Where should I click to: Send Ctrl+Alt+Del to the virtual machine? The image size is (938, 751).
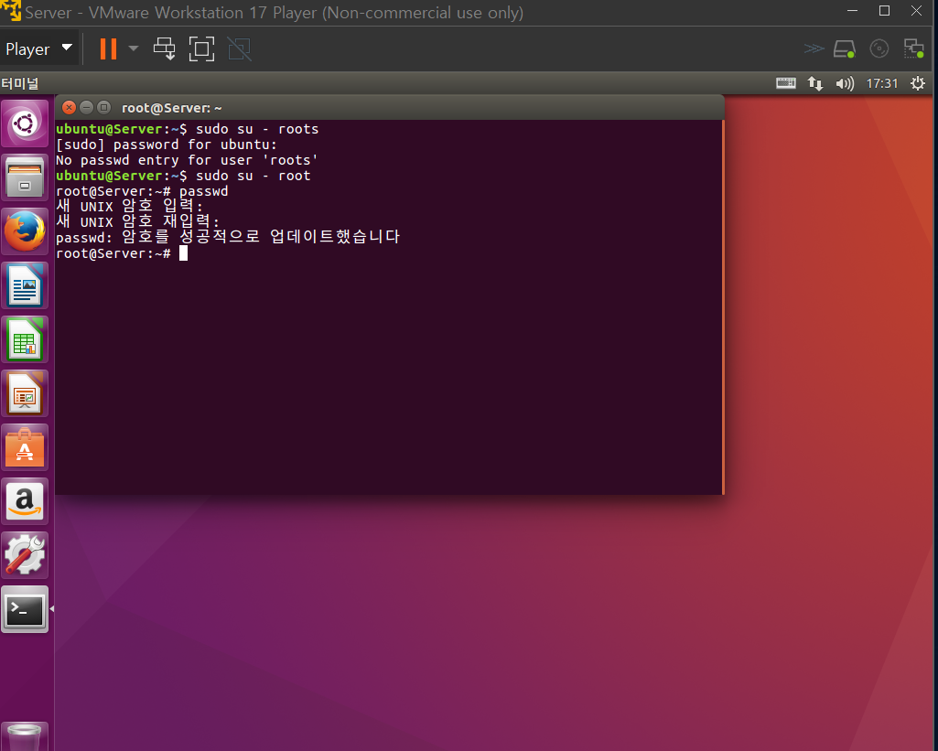[x=164, y=48]
